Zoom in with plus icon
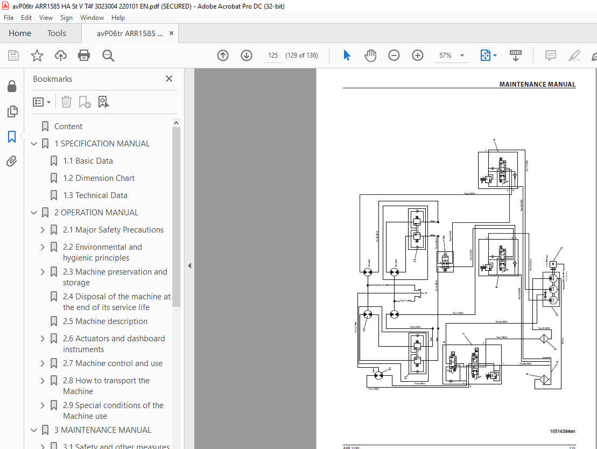 pyautogui.click(x=417, y=55)
